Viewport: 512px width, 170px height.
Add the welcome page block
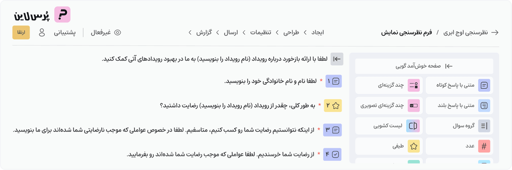tap(424, 66)
